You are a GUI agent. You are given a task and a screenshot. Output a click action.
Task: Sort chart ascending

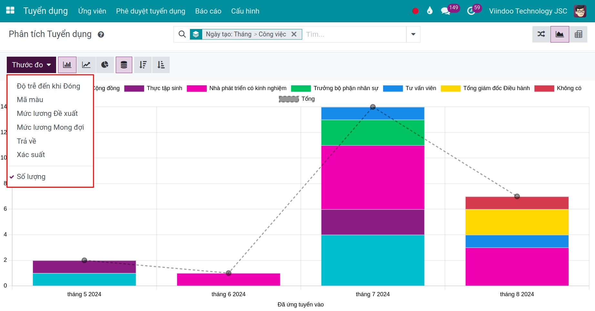click(161, 65)
